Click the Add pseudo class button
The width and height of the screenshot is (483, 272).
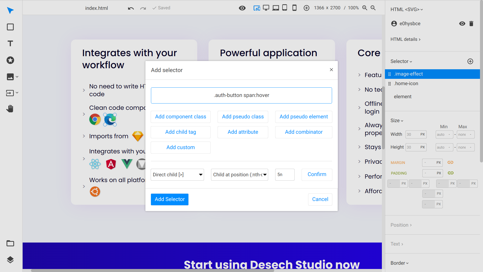click(243, 117)
